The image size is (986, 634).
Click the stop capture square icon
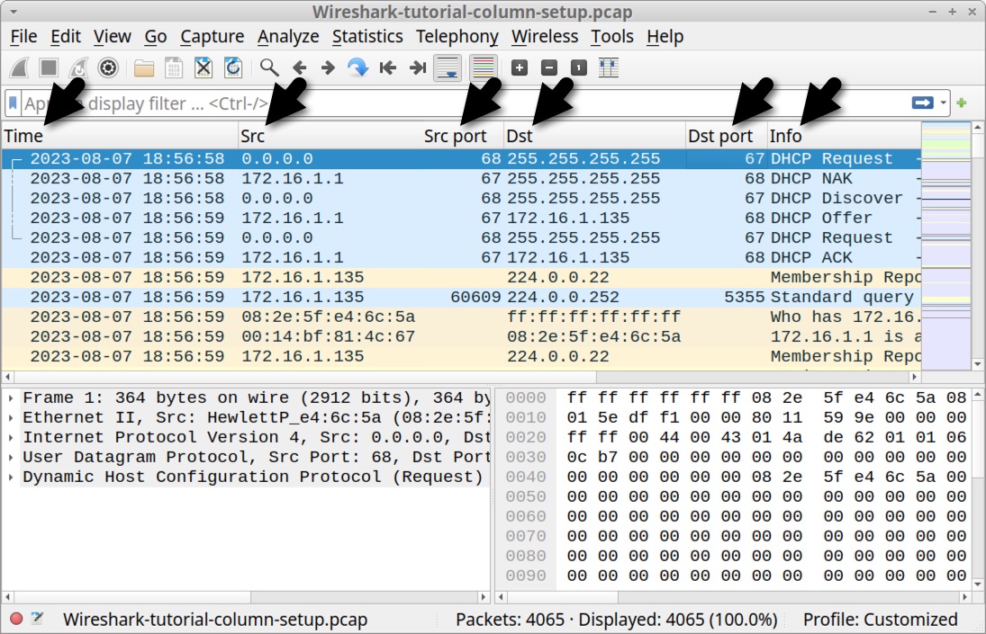(49, 67)
